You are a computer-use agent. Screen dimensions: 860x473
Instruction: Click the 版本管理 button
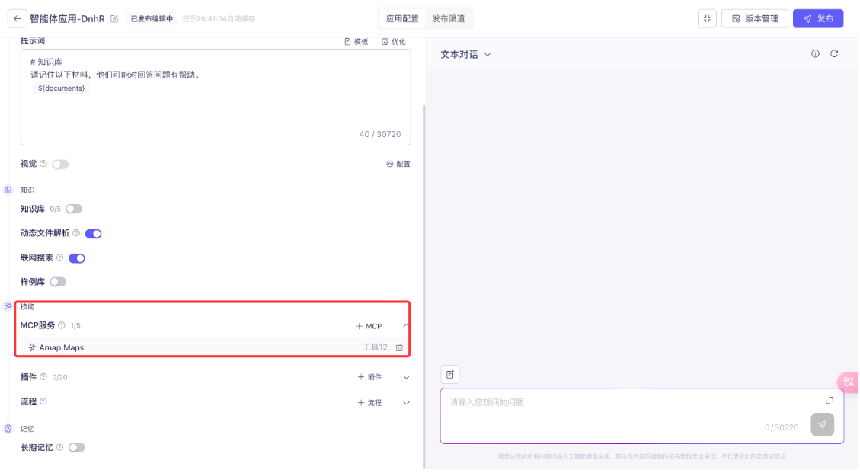(x=754, y=19)
